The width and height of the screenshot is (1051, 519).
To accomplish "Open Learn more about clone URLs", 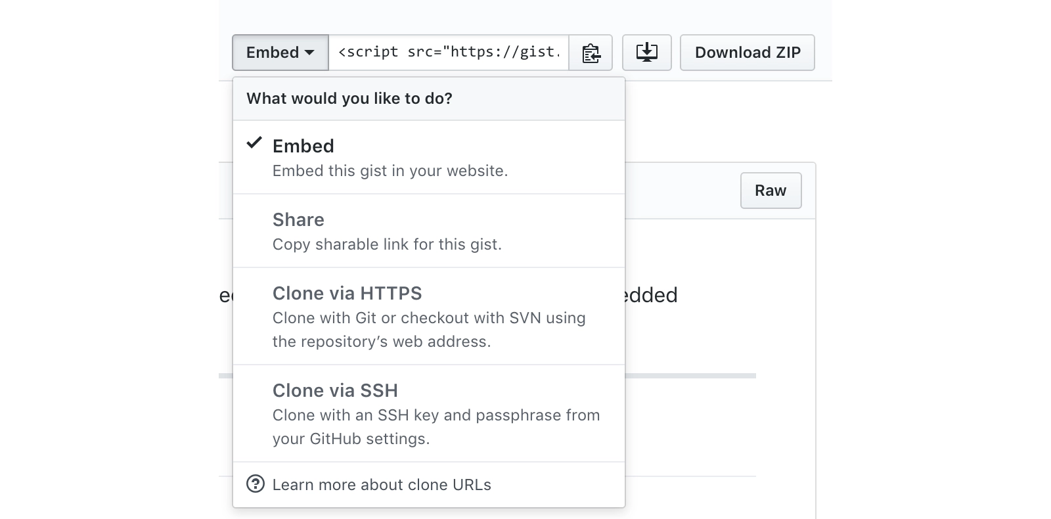I will click(382, 485).
